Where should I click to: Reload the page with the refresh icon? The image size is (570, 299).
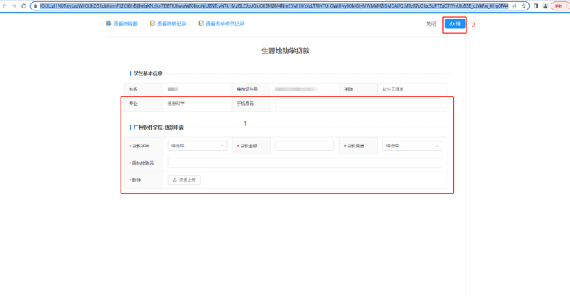(x=23, y=5)
